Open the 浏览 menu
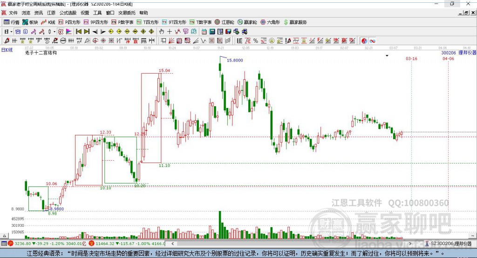This screenshot has height=258, width=477. (x=26, y=13)
